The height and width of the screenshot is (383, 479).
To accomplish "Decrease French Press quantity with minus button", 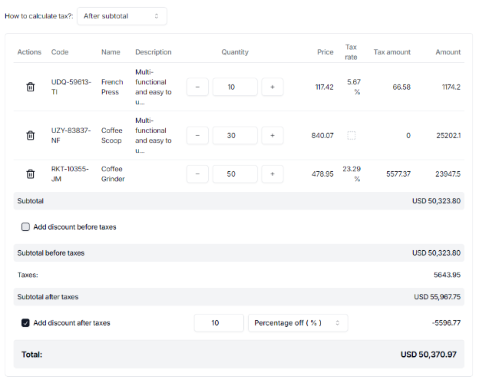I will pyautogui.click(x=197, y=87).
